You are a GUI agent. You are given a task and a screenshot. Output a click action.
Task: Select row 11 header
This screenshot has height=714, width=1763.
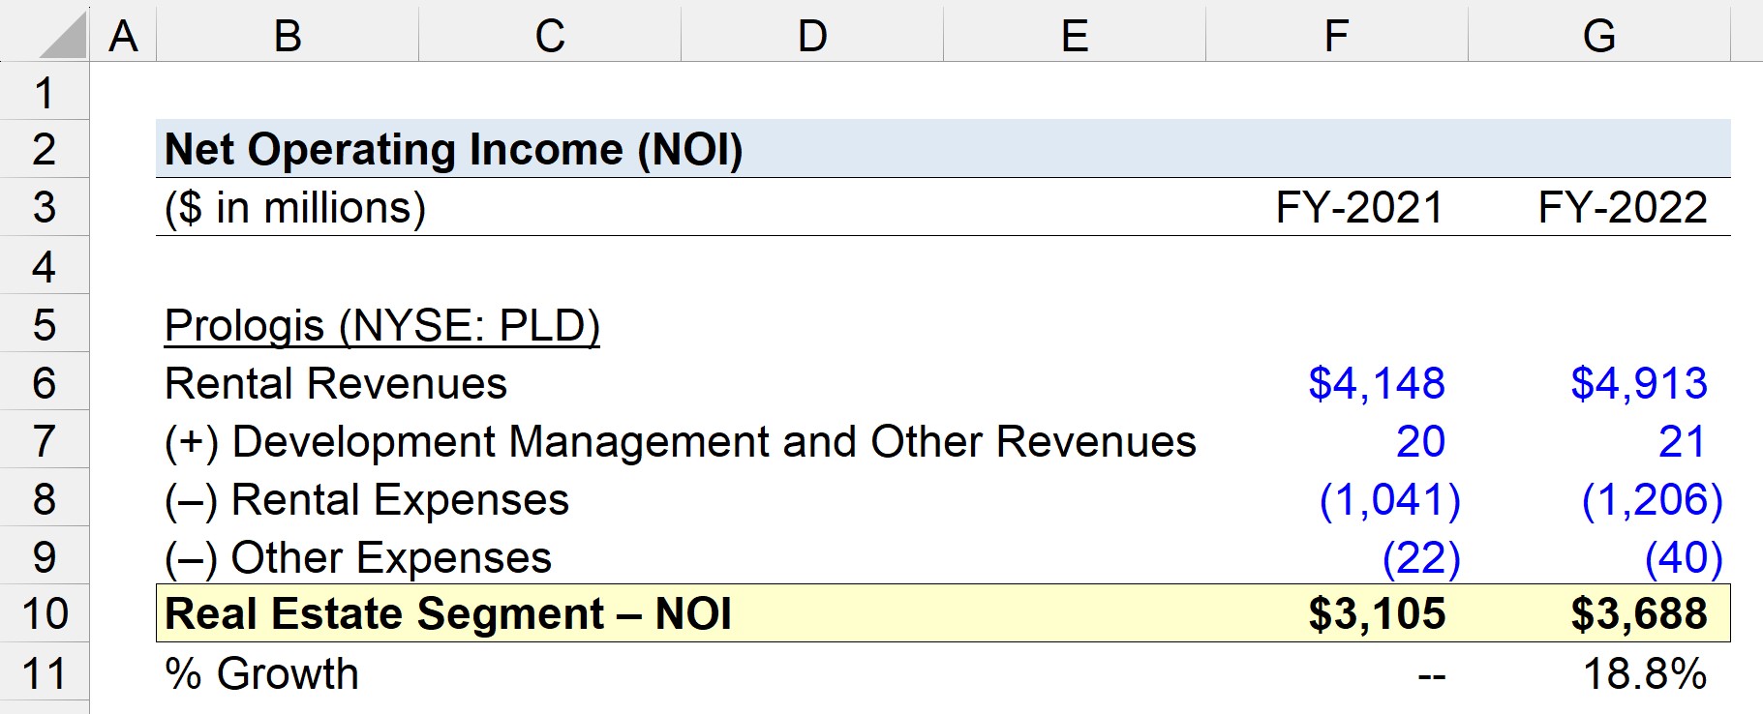click(x=45, y=673)
